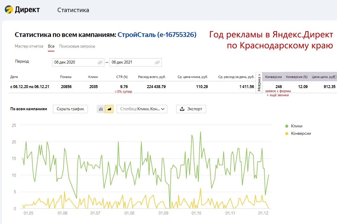Click the Цена цели, руб column header
The image size is (337, 224).
tap(323, 77)
